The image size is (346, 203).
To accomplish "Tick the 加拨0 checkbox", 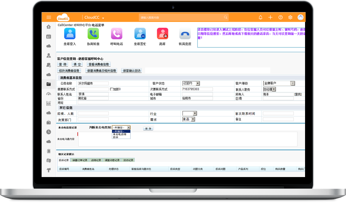I will pyautogui.click(x=111, y=89).
